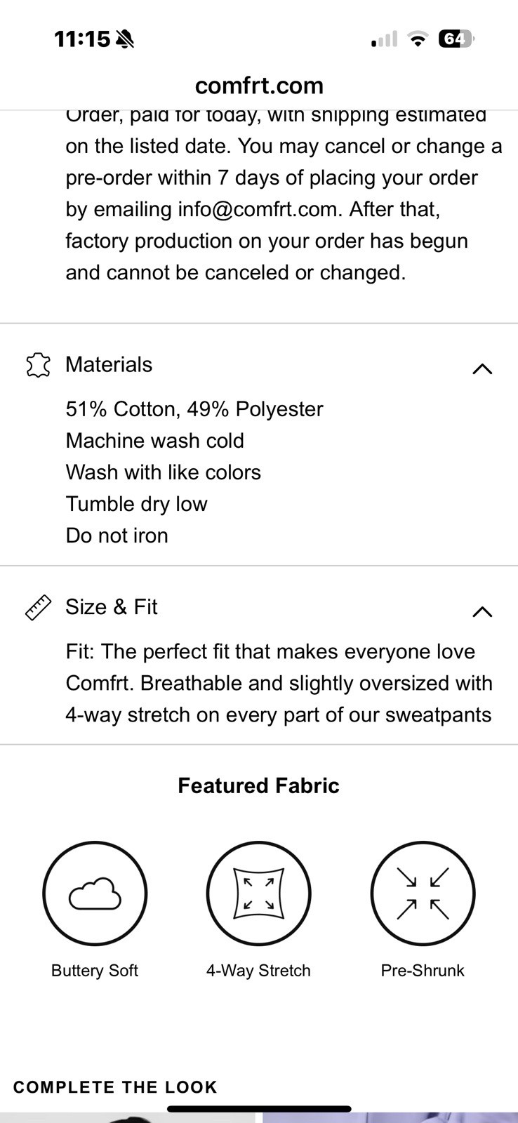Collapse the Size & Fit chevron
This screenshot has height=1123, width=518.
click(482, 611)
